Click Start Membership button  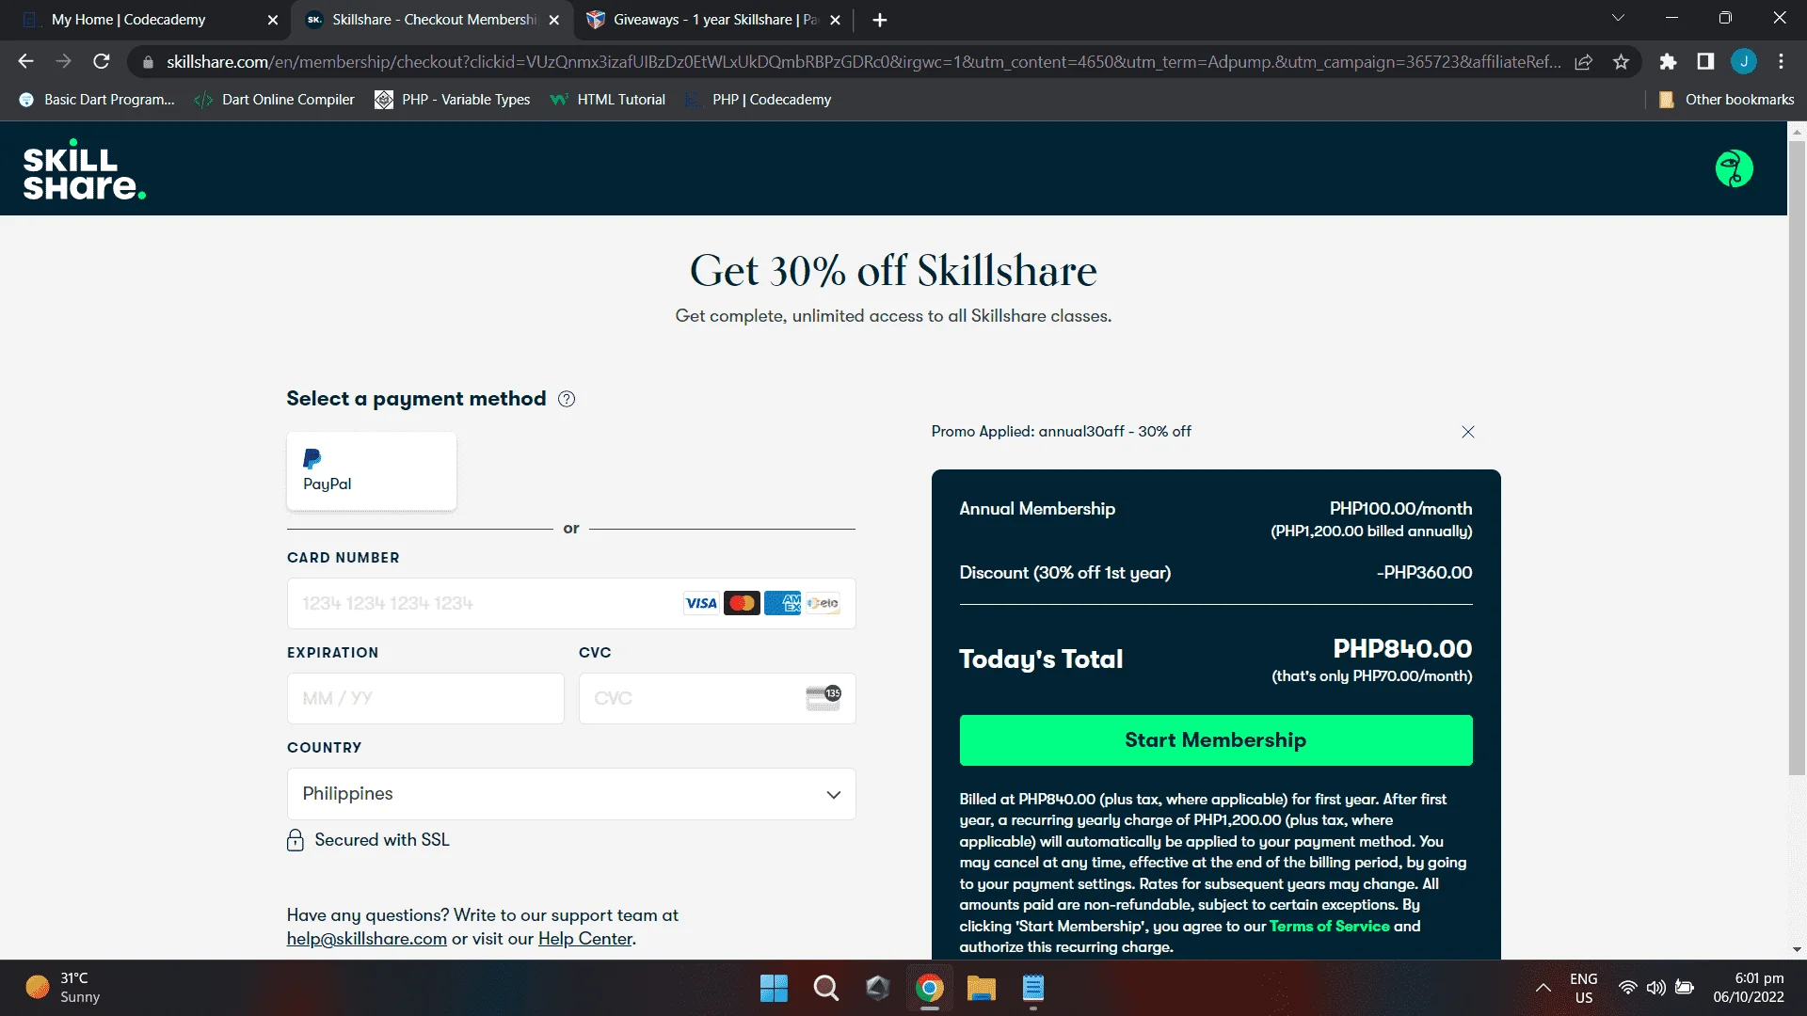[x=1216, y=740]
